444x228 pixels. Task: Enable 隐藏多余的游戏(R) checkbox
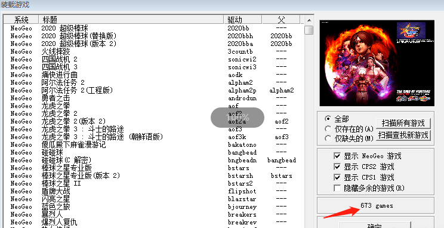pyautogui.click(x=337, y=188)
